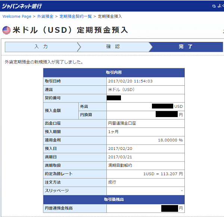This screenshot has height=217, width=224.
Task: Click the rate 1USD = 113.207 円
Action: click(x=163, y=174)
